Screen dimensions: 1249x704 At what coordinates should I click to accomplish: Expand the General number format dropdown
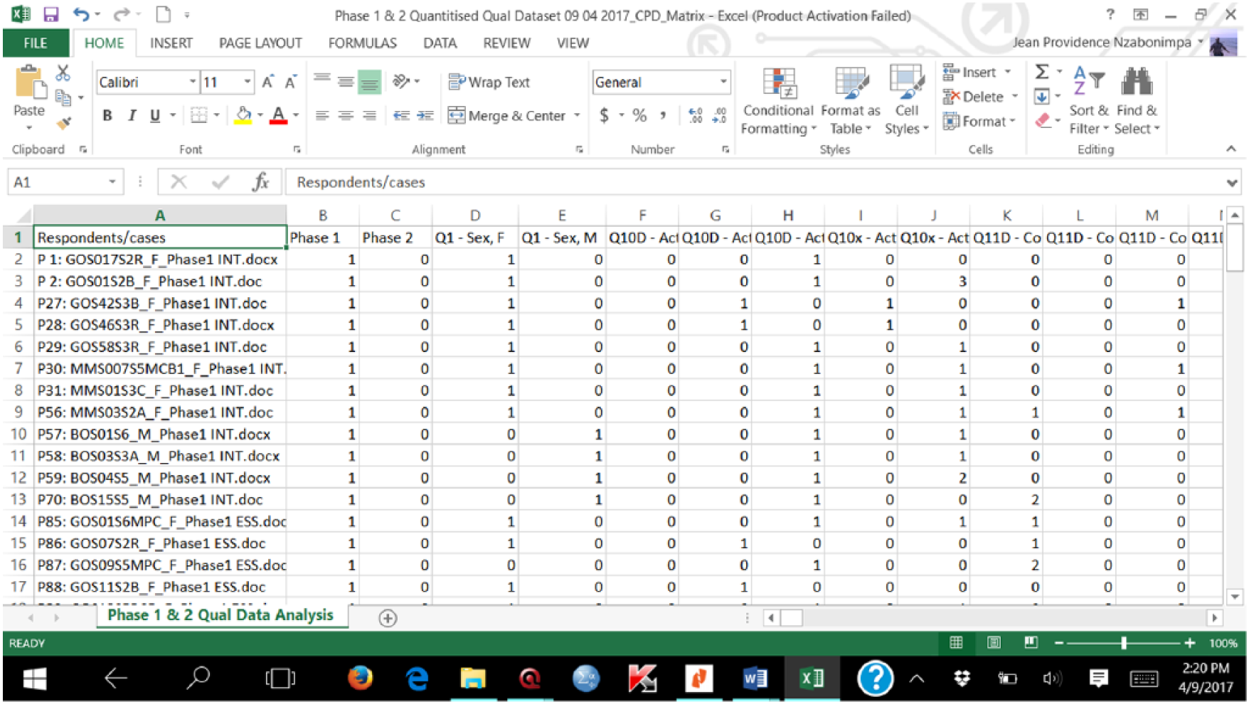[x=723, y=82]
